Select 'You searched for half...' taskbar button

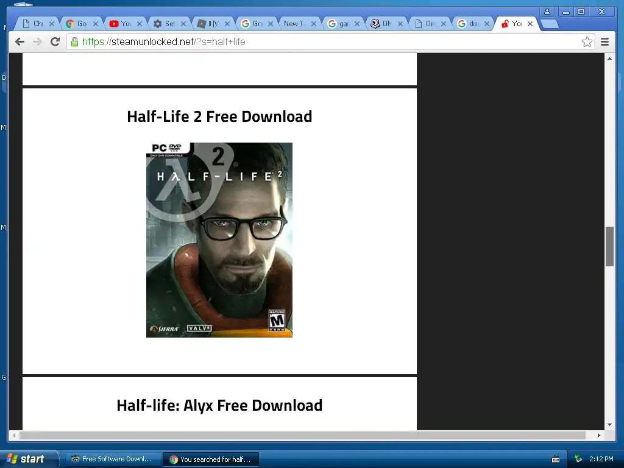(211, 459)
